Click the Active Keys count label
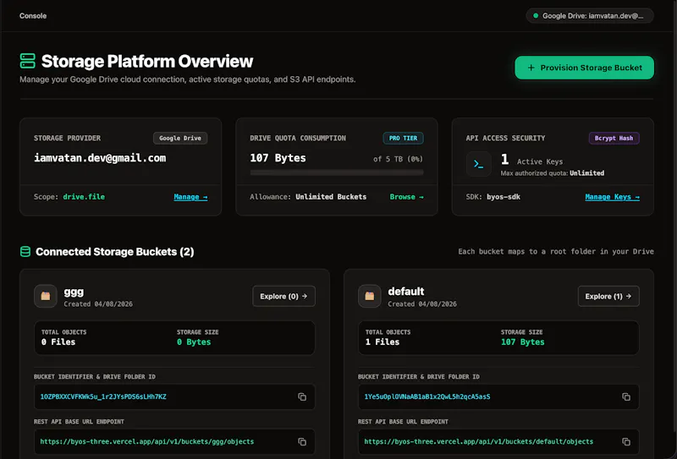Image resolution: width=677 pixels, height=459 pixels. tap(540, 161)
